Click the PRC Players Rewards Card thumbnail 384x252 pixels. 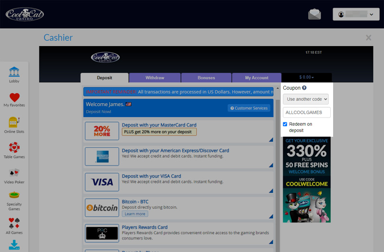[x=102, y=233]
